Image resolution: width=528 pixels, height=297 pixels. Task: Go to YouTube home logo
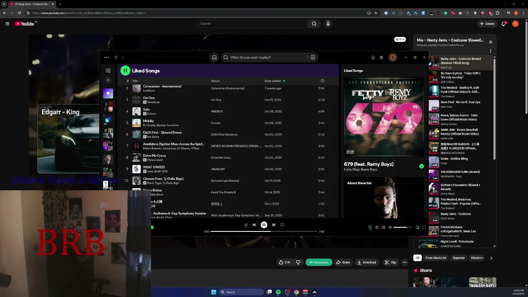point(25,24)
